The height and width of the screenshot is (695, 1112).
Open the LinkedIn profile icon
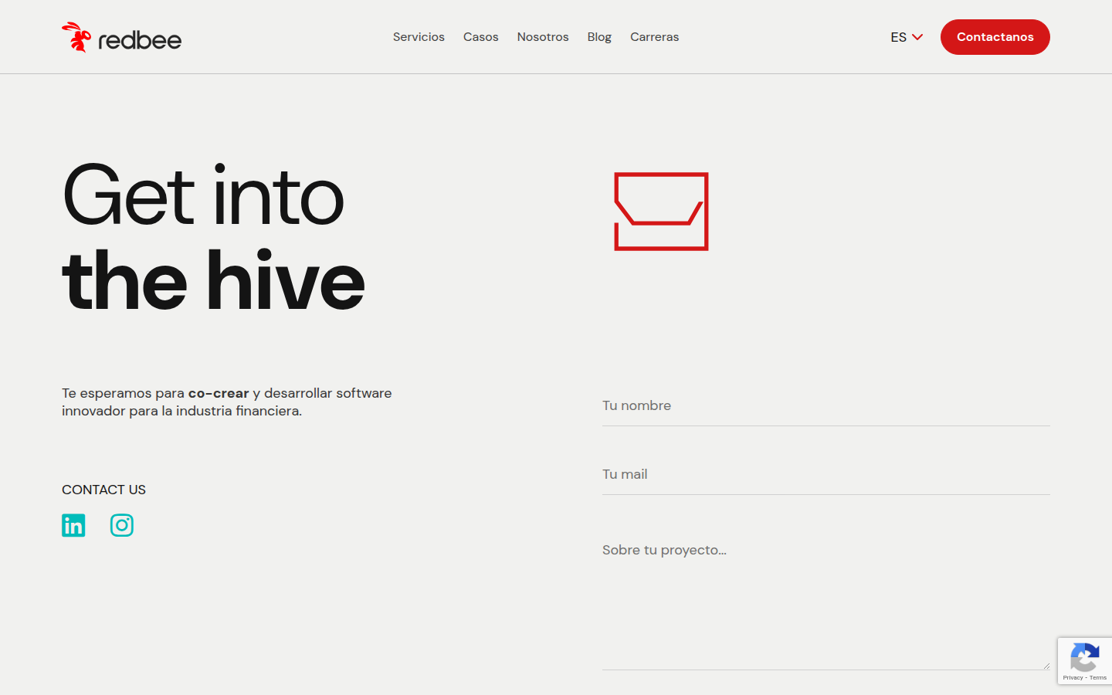pos(73,525)
